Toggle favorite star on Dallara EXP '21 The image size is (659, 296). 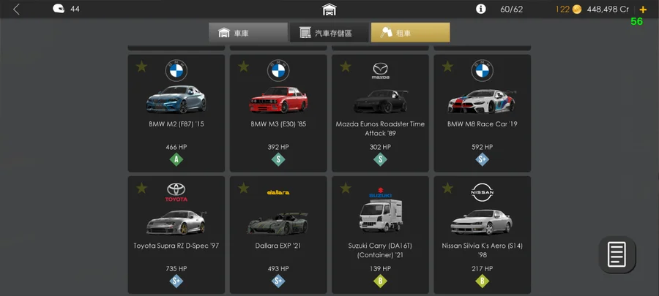click(x=243, y=188)
